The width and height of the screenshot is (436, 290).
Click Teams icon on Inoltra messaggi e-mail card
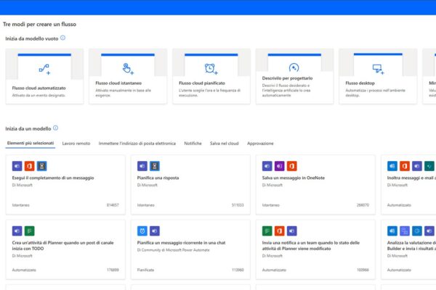click(417, 166)
